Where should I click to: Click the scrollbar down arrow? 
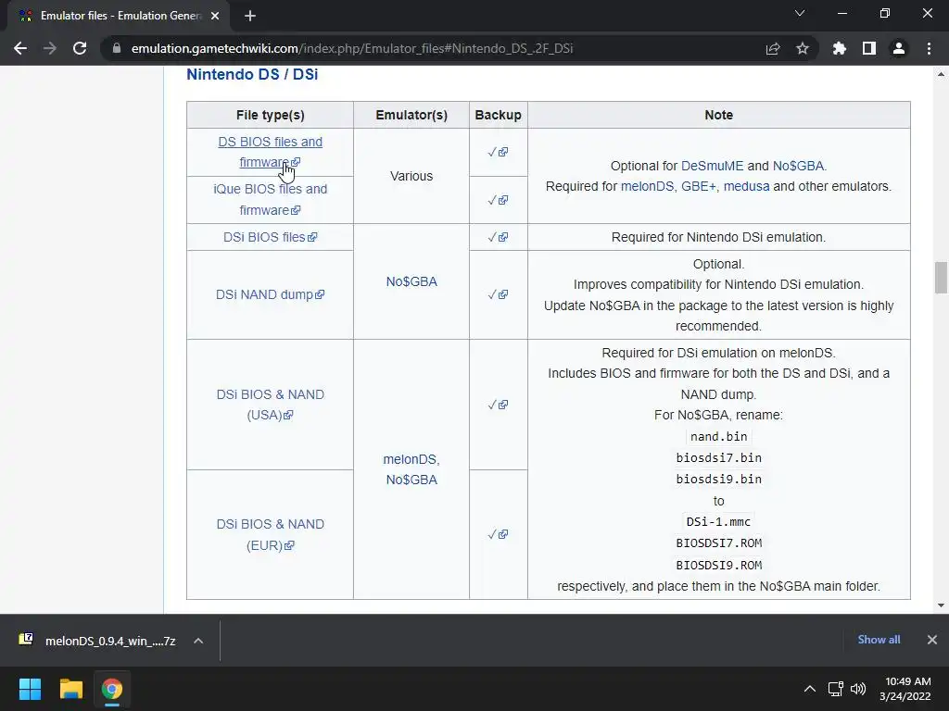[x=941, y=605]
